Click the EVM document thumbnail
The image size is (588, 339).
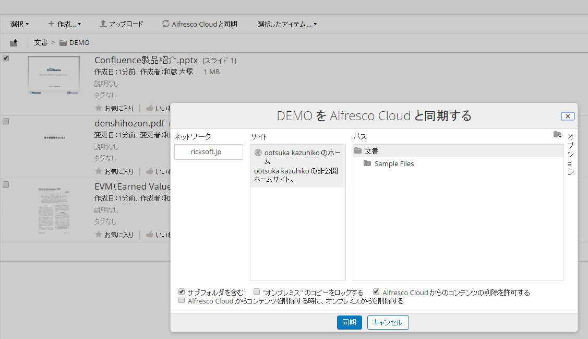(x=54, y=210)
